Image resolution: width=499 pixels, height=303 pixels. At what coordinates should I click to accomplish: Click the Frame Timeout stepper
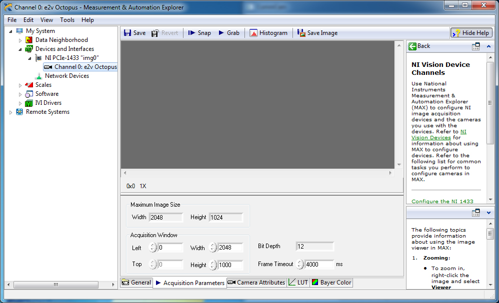[x=300, y=265]
